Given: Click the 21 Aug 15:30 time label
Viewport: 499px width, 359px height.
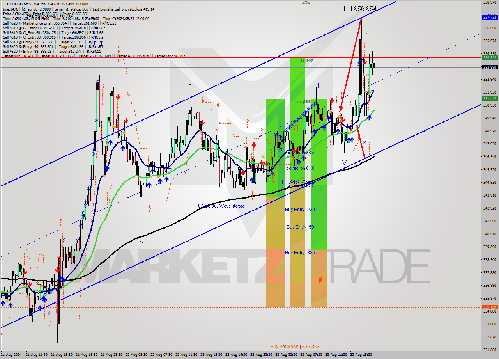Looking at the screenshot, I should [62, 355].
